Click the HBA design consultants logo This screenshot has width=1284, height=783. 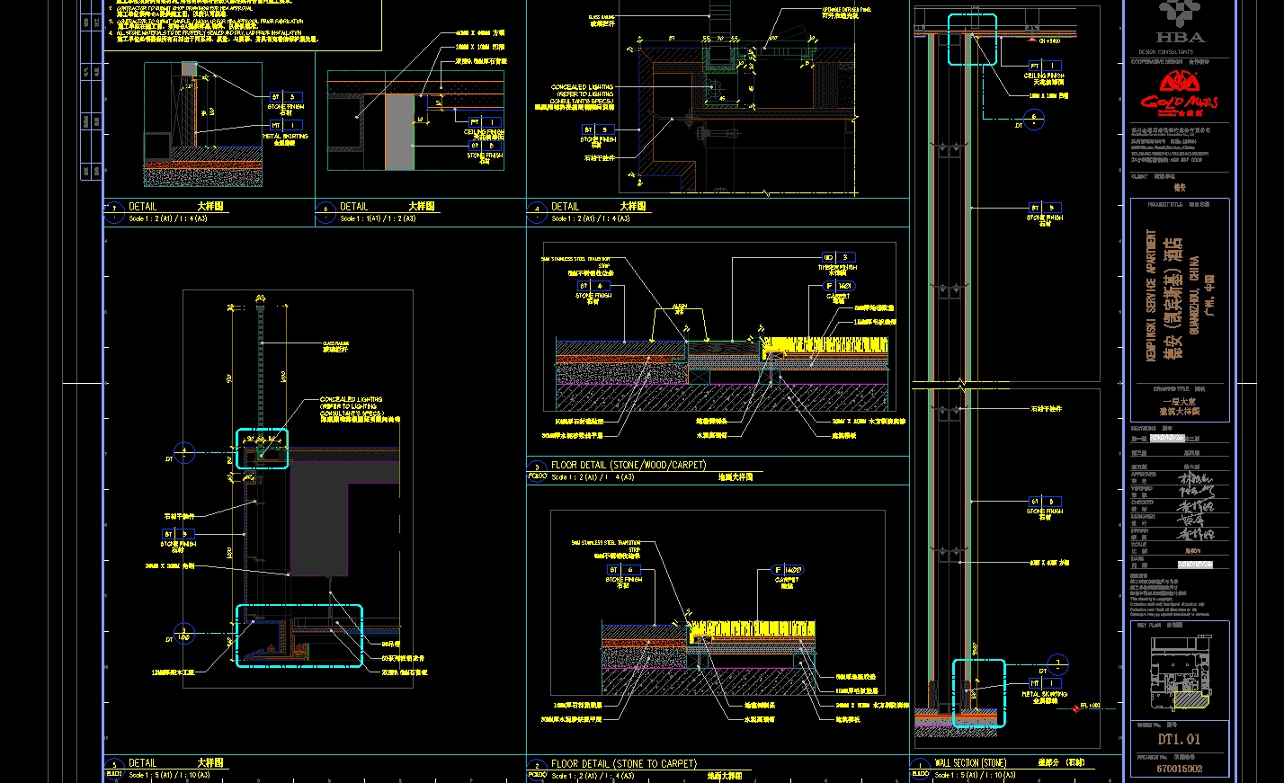[x=1181, y=23]
